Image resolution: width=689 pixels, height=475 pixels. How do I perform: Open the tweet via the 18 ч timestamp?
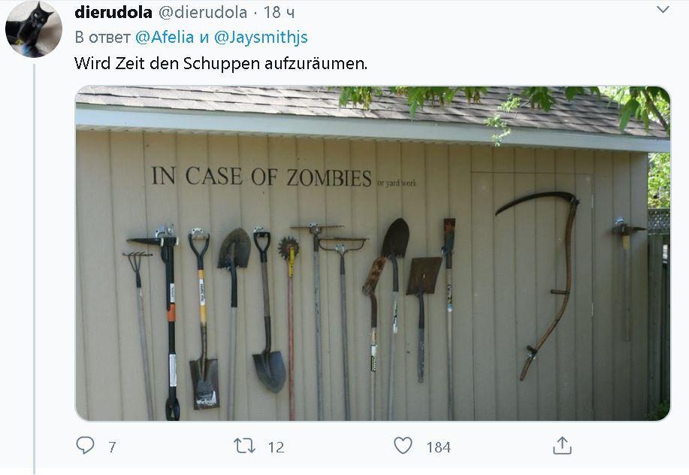pos(279,12)
